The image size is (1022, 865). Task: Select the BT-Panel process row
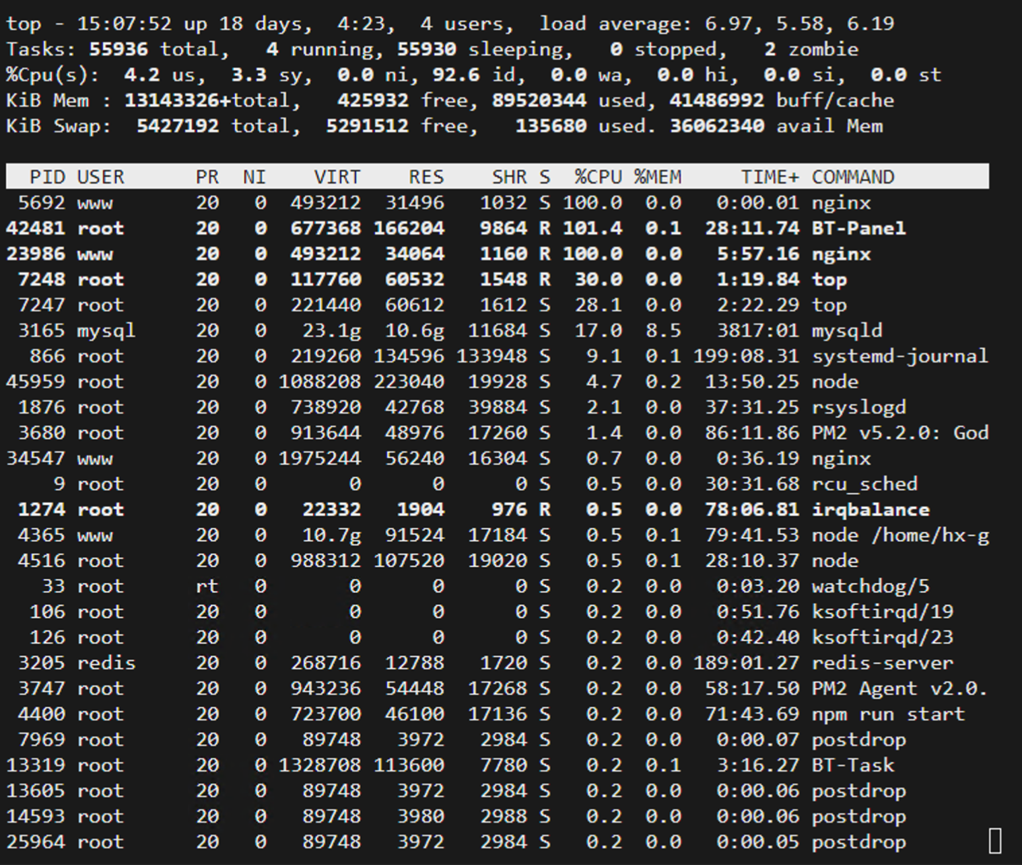tap(471, 228)
